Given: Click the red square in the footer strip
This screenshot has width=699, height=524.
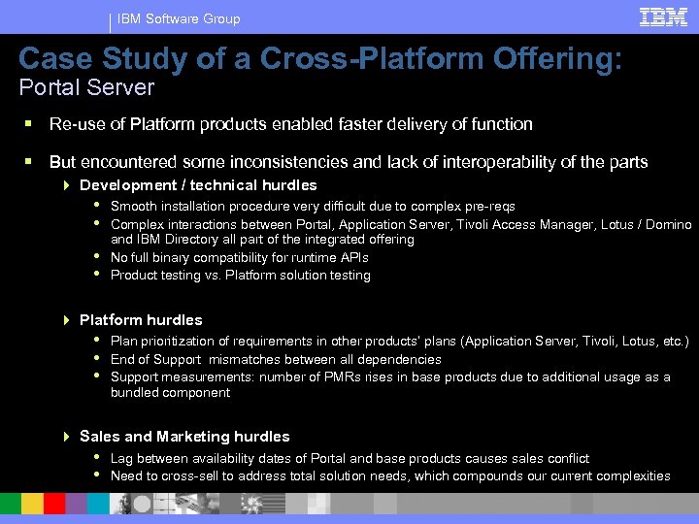Looking at the screenshot, I should tap(54, 504).
